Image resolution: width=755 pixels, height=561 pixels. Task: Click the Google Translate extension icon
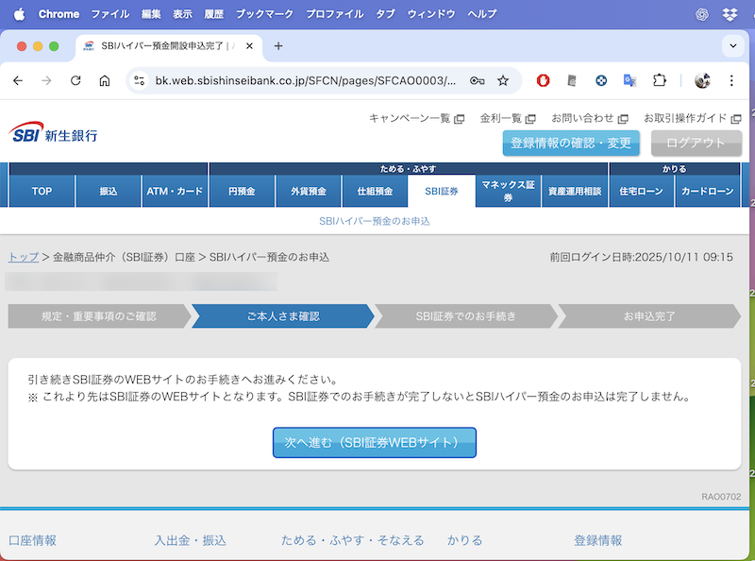(629, 81)
